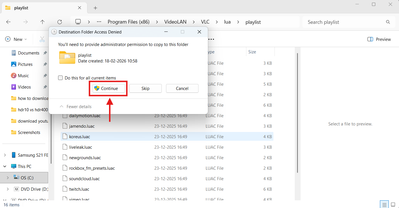Viewport: 399px width, 208px height.
Task: Expand the OS (C:) drive chevron
Action: click(x=7, y=178)
